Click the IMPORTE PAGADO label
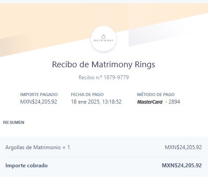The image size is (208, 189). [x=39, y=94]
